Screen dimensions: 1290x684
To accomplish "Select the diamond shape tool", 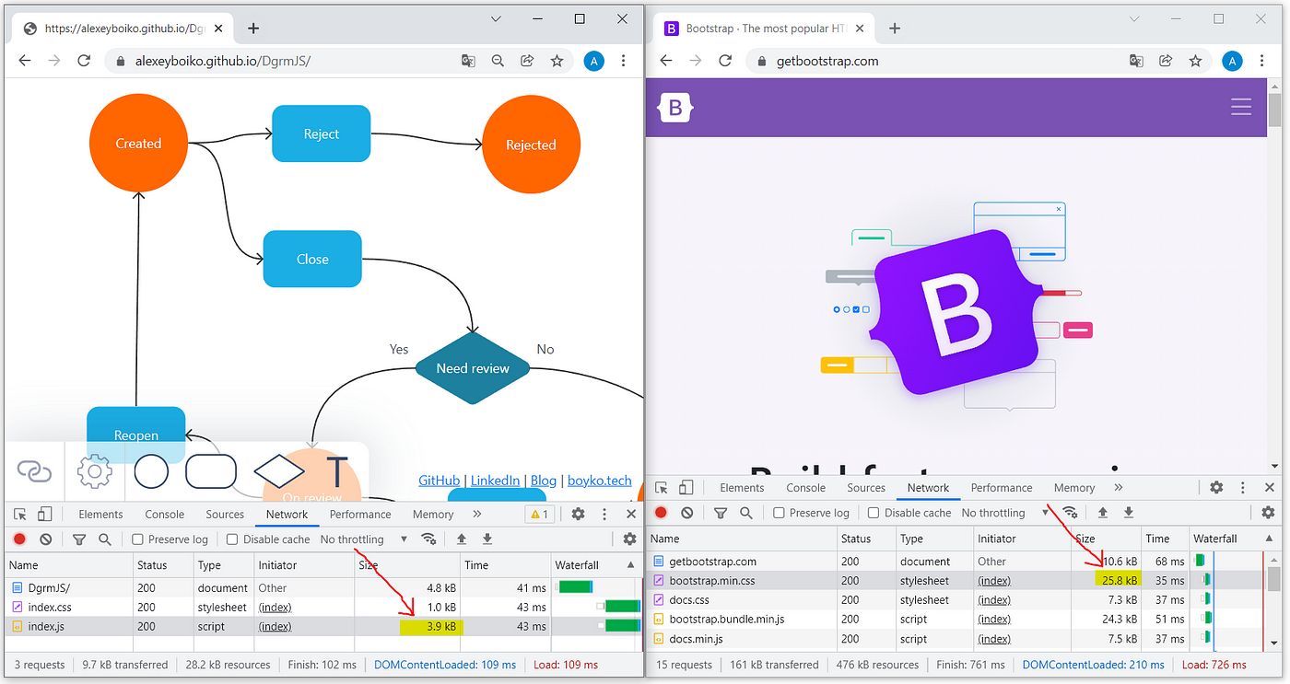I will [x=279, y=471].
